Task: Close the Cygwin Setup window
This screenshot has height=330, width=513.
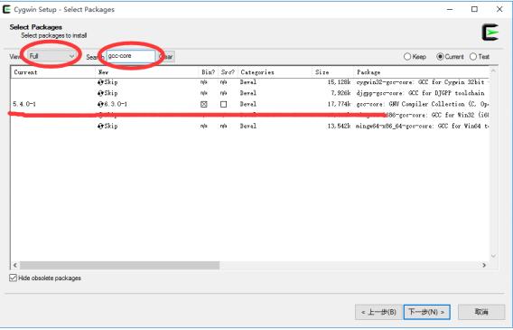Action: click(x=499, y=9)
